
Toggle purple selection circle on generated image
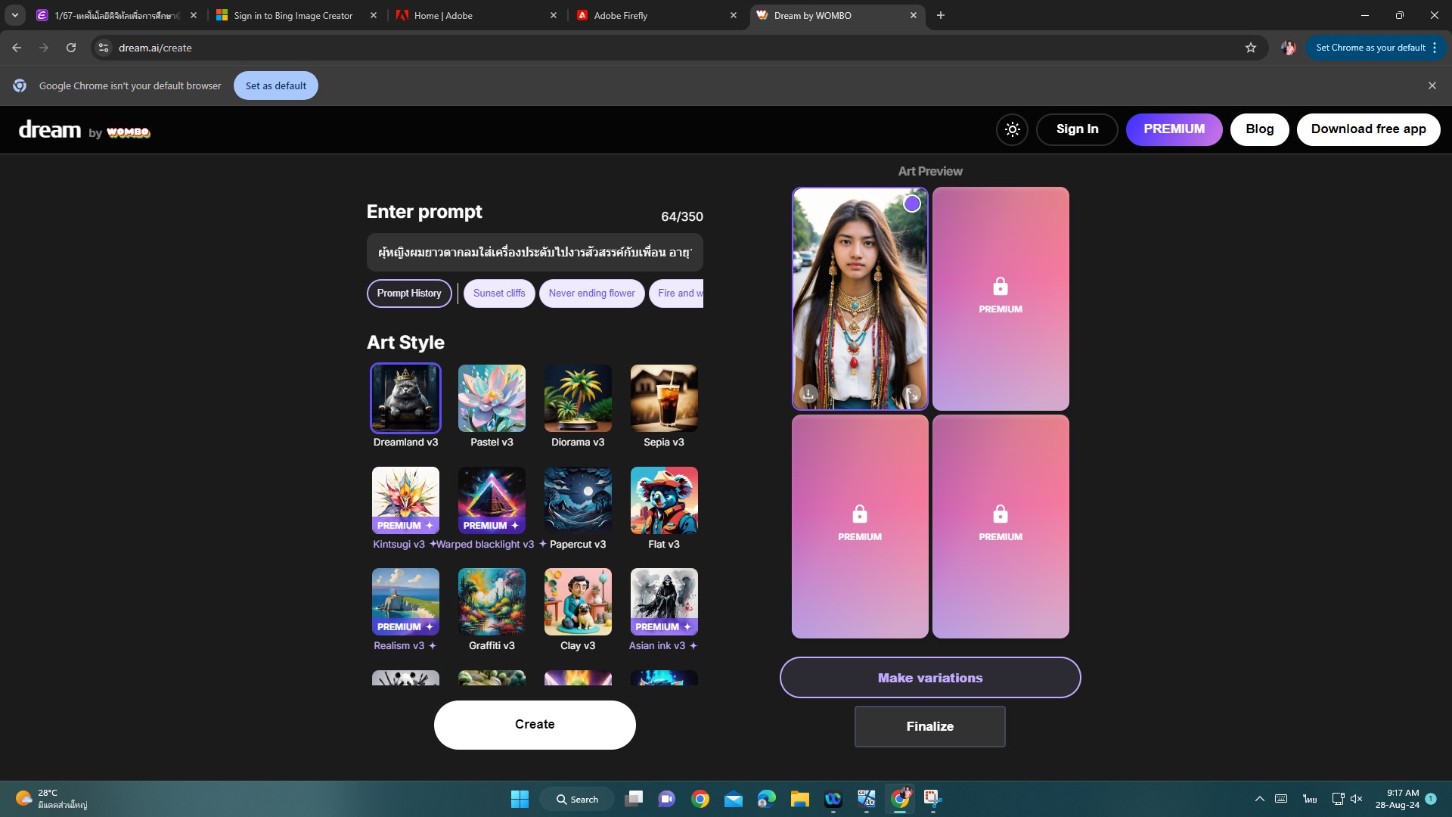click(912, 203)
